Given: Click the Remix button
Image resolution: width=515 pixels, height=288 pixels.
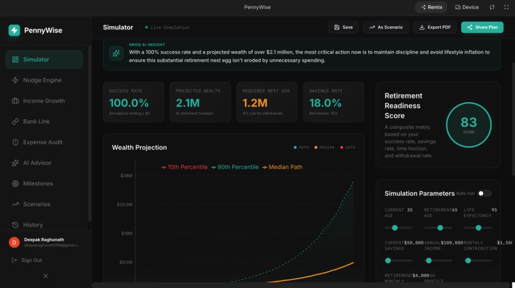Looking at the screenshot, I should (431, 7).
